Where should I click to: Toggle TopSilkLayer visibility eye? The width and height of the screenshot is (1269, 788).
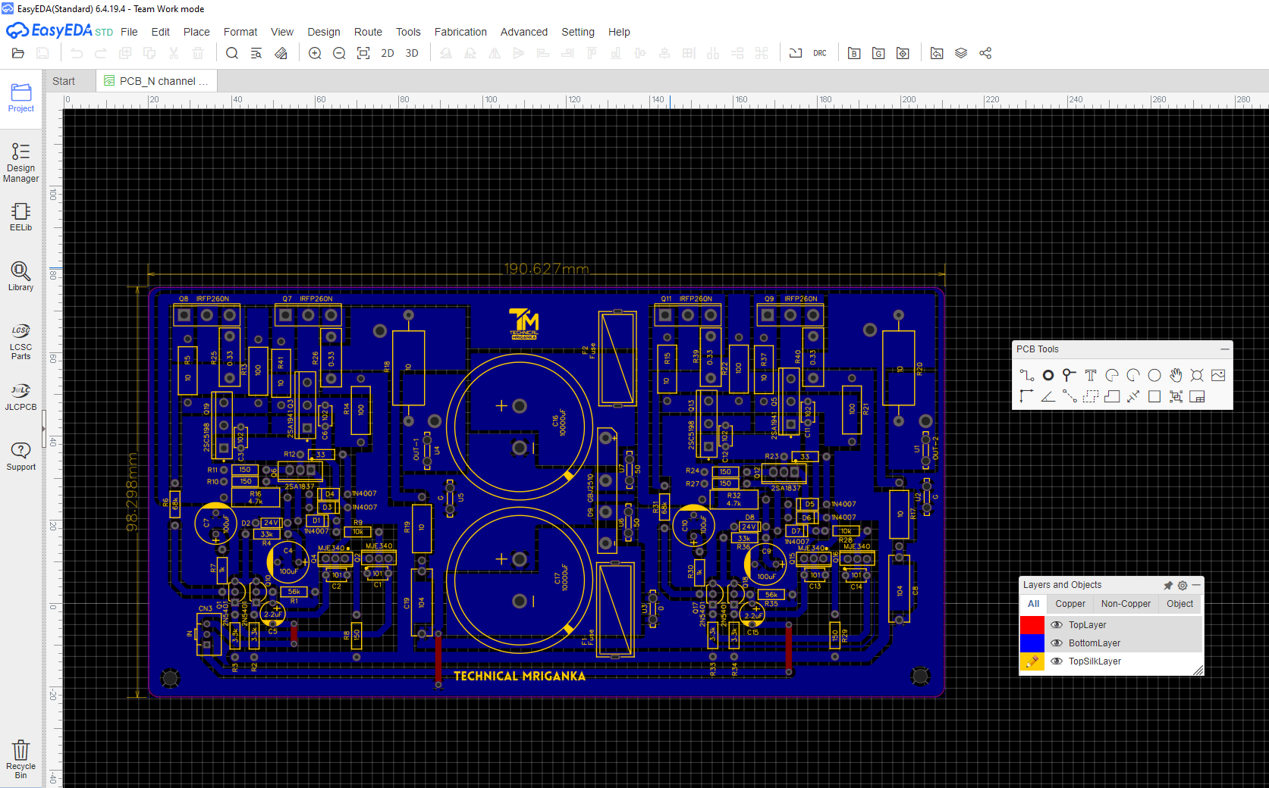click(x=1057, y=661)
